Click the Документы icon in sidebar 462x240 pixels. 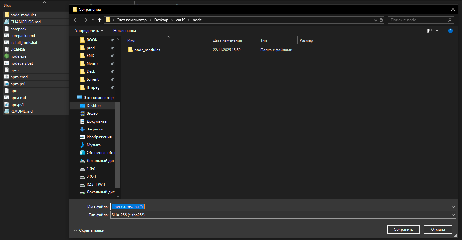83,121
